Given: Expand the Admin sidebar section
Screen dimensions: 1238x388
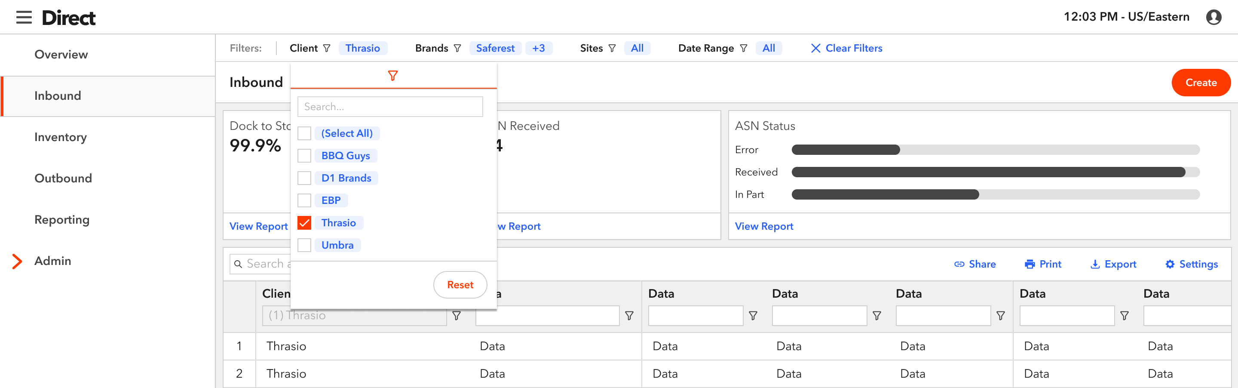Looking at the screenshot, I should pyautogui.click(x=17, y=261).
